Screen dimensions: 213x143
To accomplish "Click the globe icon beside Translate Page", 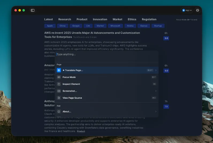I will (x=59, y=70).
